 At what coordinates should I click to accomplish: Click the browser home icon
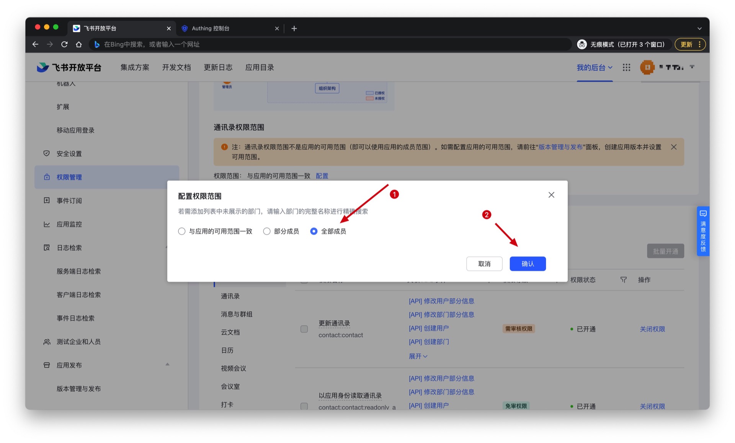pyautogui.click(x=79, y=44)
